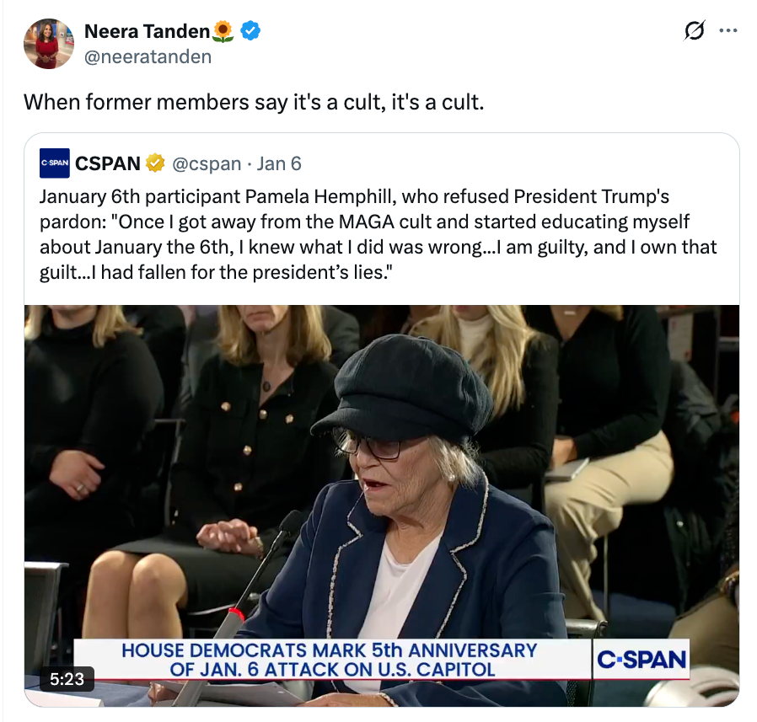This screenshot has width=757, height=722.
Task: Click the Neera Tanden display name
Action: 148,30
